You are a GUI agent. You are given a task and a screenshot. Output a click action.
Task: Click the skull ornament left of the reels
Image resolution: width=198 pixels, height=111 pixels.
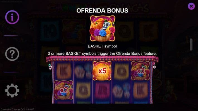pyautogui.click(x=50, y=67)
